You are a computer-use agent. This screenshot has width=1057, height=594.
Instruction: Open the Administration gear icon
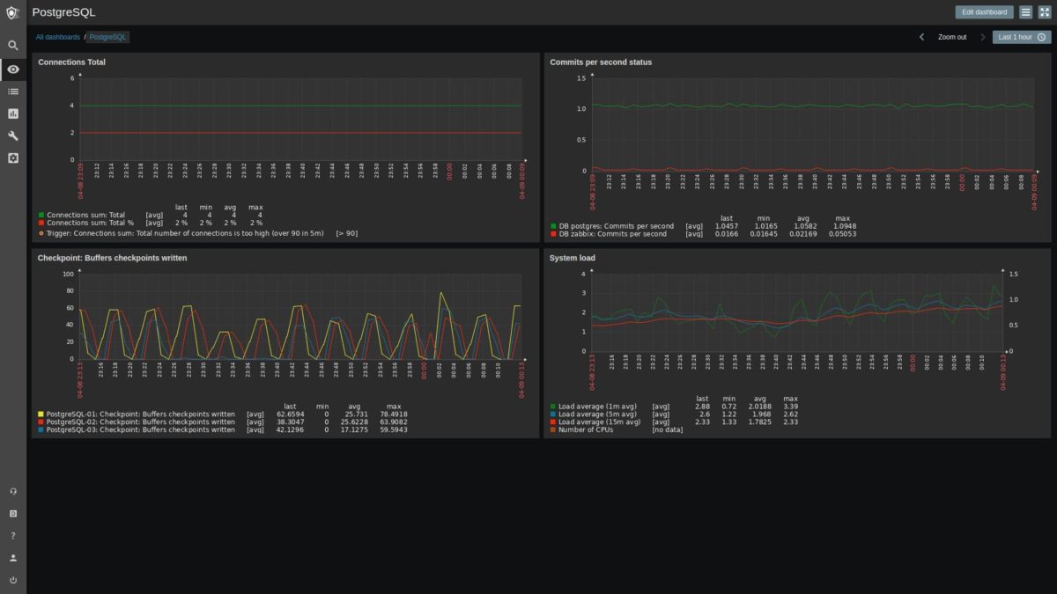(x=12, y=158)
